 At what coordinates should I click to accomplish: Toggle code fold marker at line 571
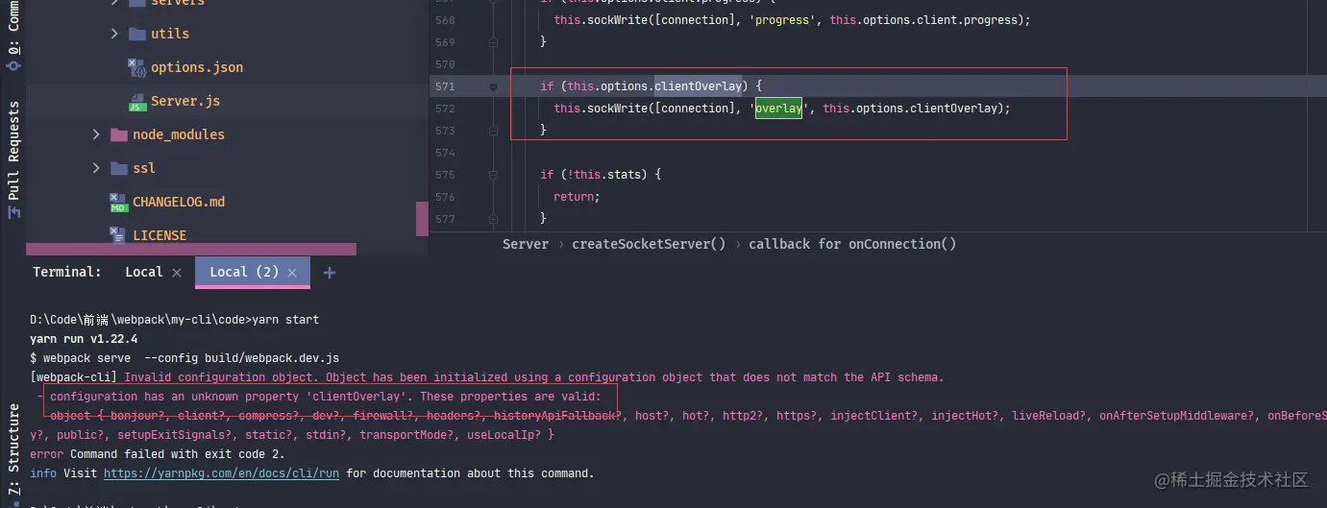point(494,86)
